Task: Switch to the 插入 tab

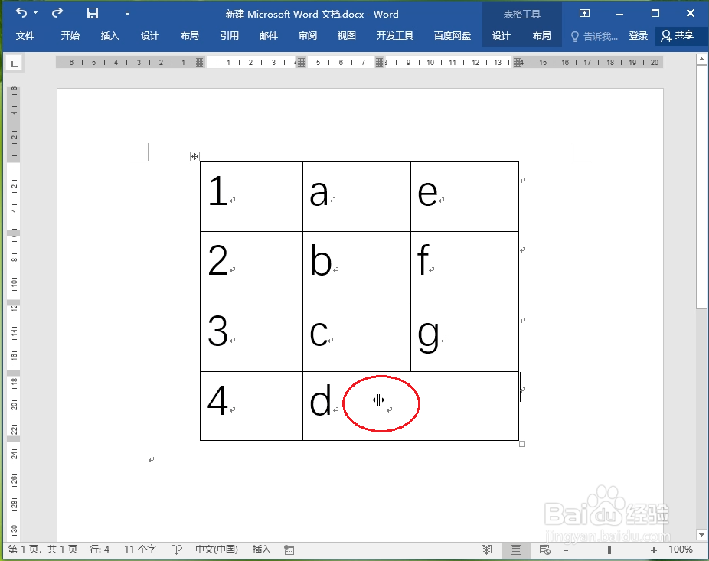Action: click(110, 36)
